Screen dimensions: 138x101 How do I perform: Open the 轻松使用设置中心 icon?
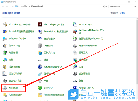pos(40,67)
